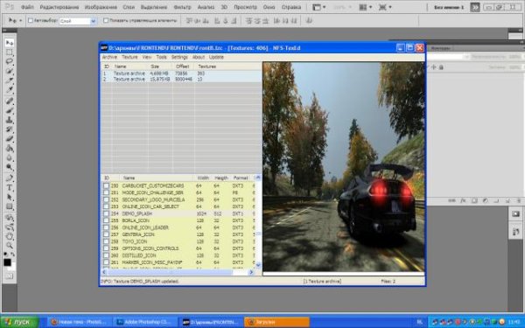The width and height of the screenshot is (525, 328).
Task: Click the swap colors icon above swatches
Action: pos(13,255)
